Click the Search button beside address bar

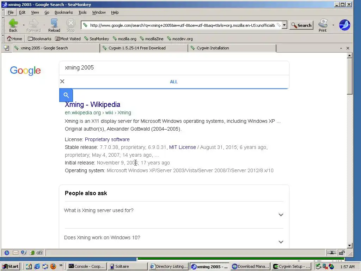301,25
